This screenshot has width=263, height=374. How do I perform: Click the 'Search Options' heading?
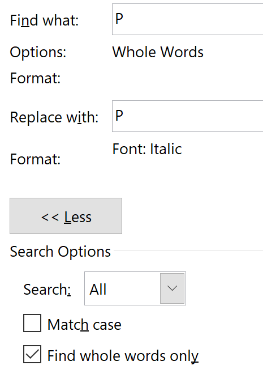coord(60,252)
